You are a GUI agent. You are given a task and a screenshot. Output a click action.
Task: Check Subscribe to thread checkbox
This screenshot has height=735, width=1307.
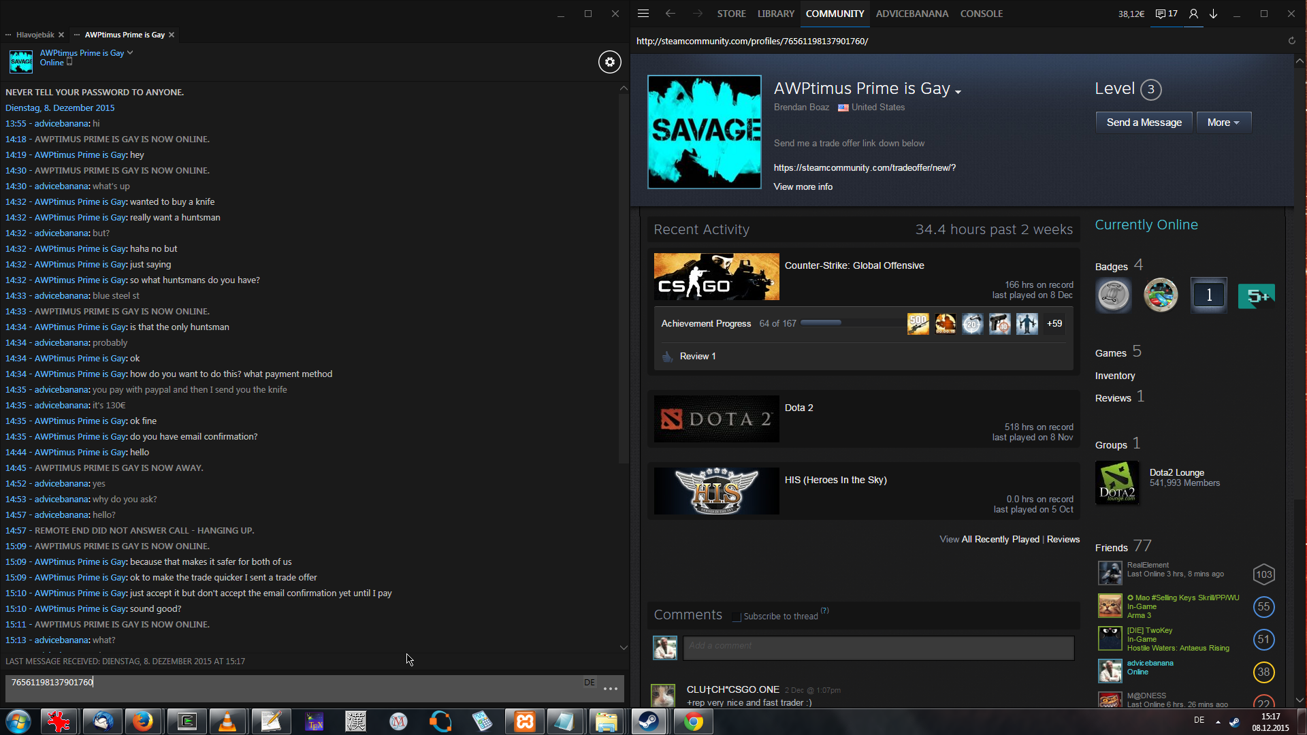pyautogui.click(x=736, y=617)
